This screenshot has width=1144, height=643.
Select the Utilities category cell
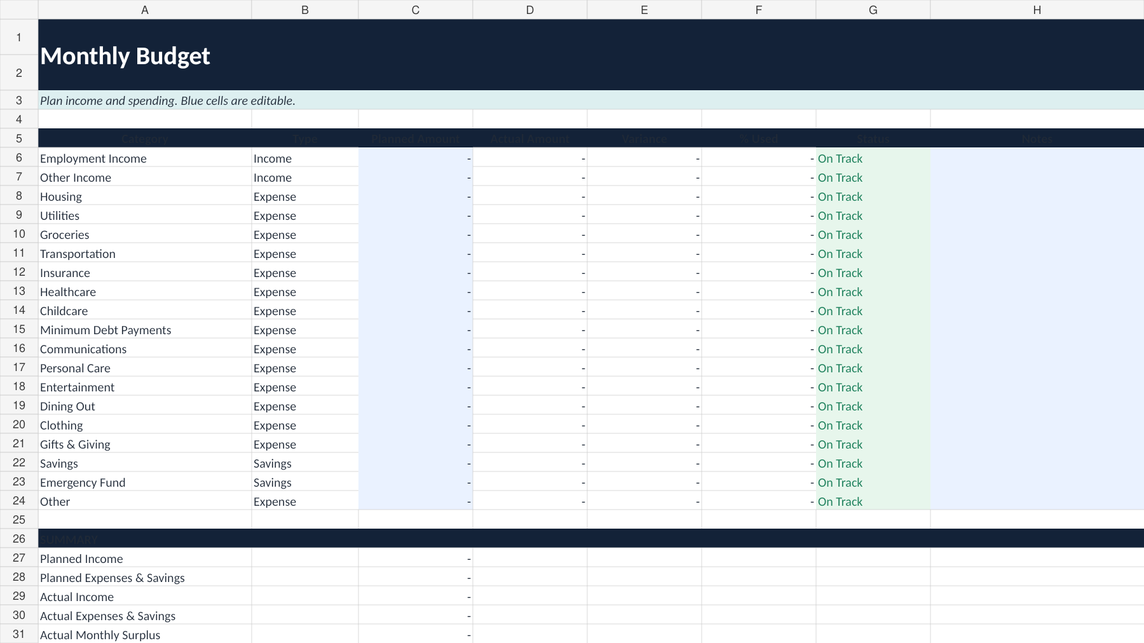pos(145,215)
